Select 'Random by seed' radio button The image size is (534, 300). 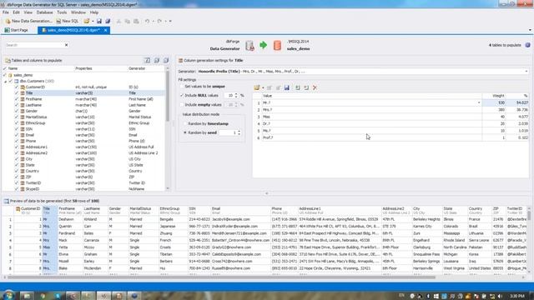pyautogui.click(x=185, y=132)
